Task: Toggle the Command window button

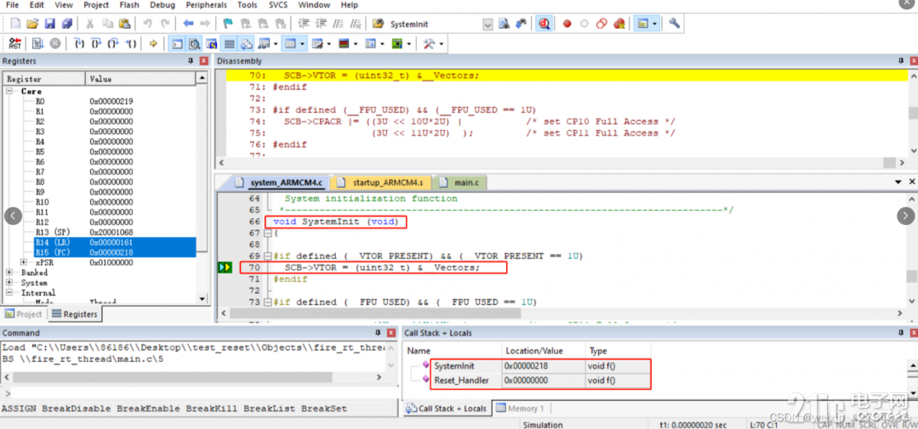Action: pos(177,43)
